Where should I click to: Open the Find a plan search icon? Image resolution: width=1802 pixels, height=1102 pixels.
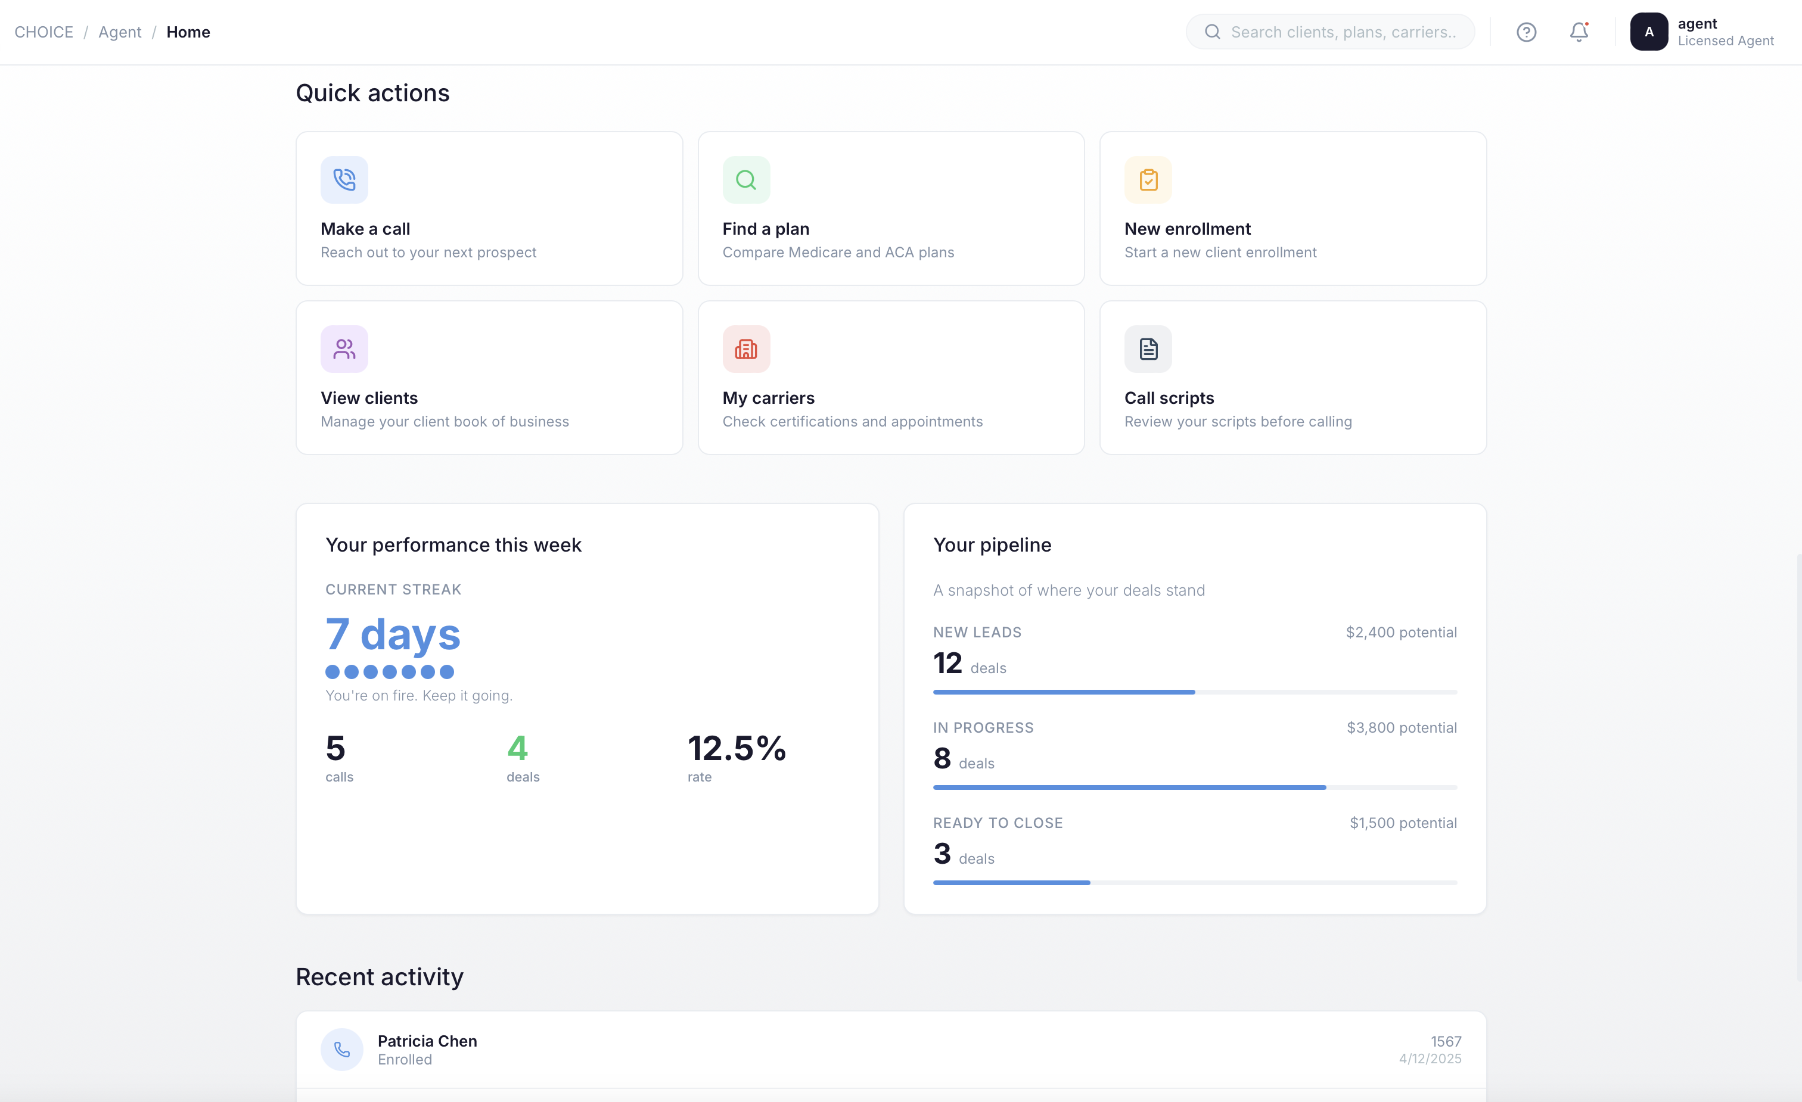746,179
